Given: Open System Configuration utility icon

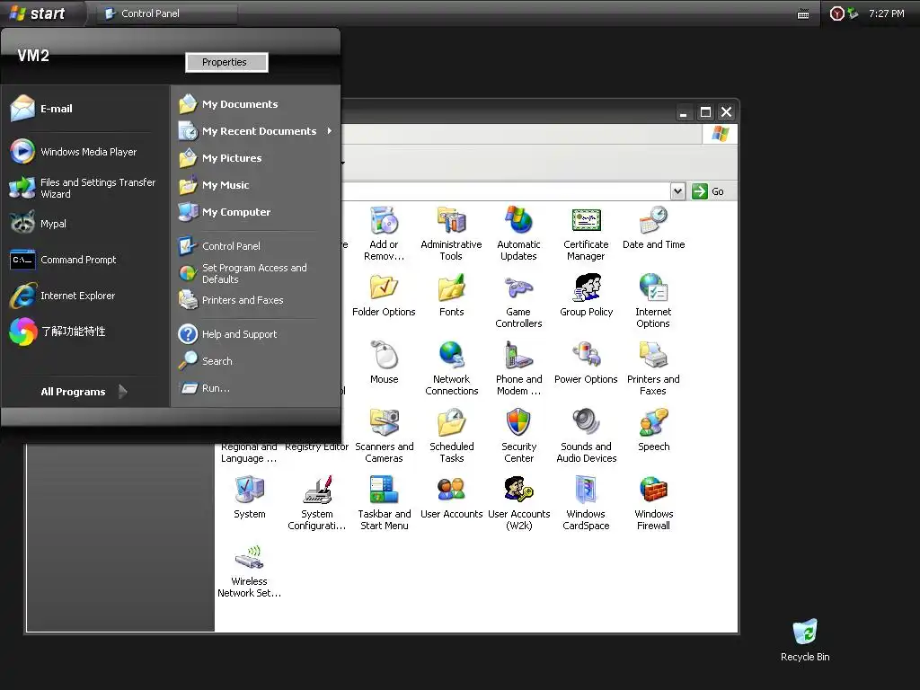Looking at the screenshot, I should (317, 503).
